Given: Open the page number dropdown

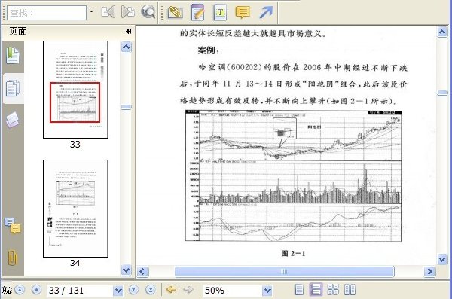Looking at the screenshot, I should (118, 291).
